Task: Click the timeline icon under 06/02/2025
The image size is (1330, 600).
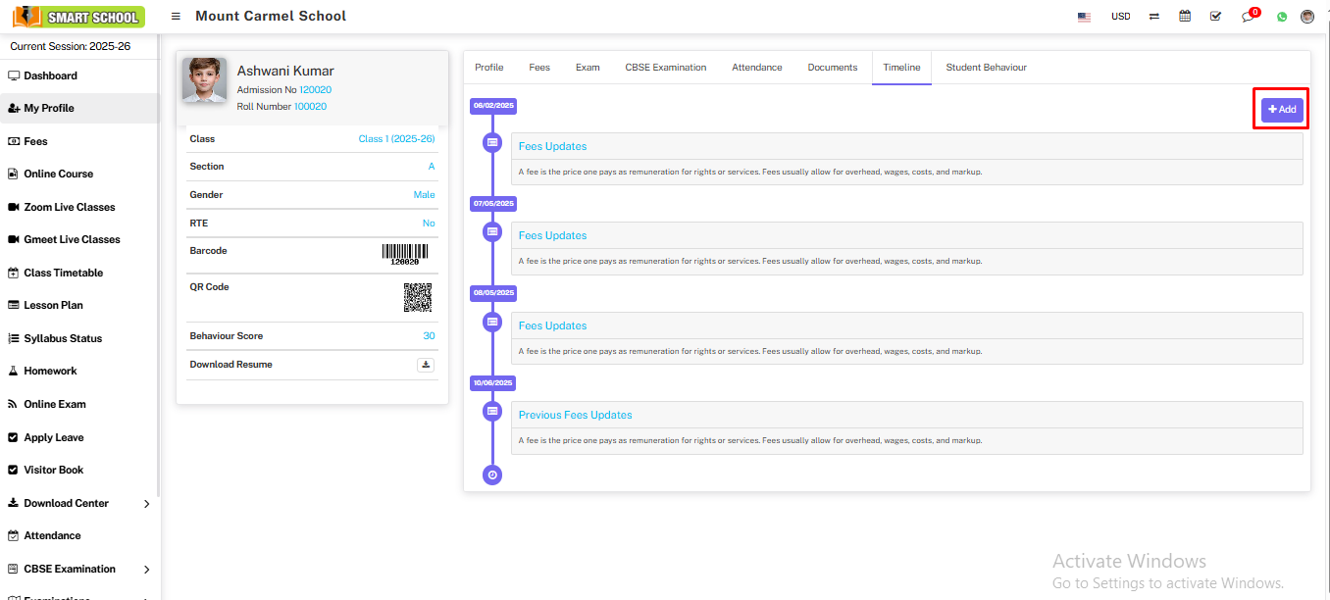Action: [x=492, y=143]
